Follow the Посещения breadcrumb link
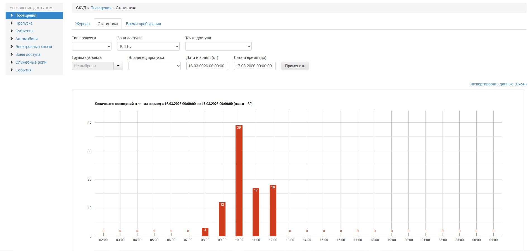The width and height of the screenshot is (530, 252). [x=101, y=8]
